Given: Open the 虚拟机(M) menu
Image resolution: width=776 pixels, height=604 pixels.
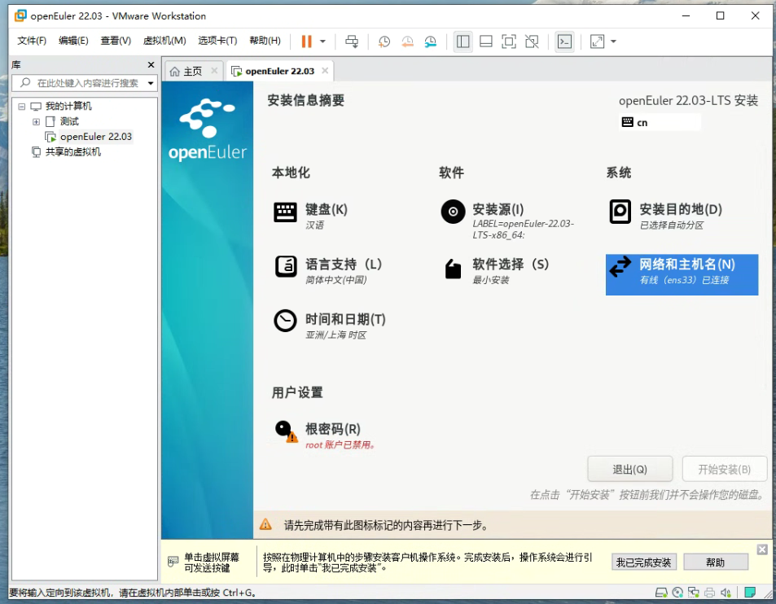Looking at the screenshot, I should 164,41.
